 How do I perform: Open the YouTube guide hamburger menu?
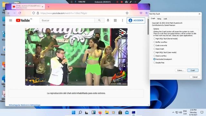(x=11, y=20)
